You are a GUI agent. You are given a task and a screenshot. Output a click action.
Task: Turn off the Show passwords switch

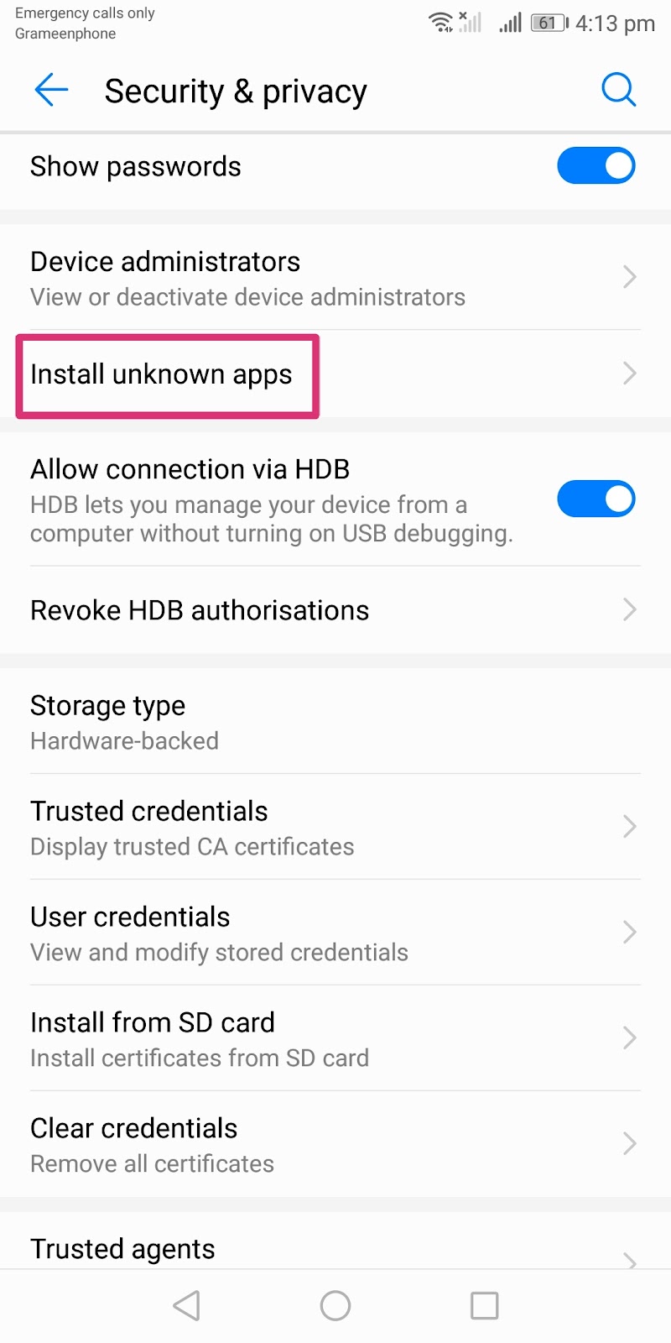point(596,165)
